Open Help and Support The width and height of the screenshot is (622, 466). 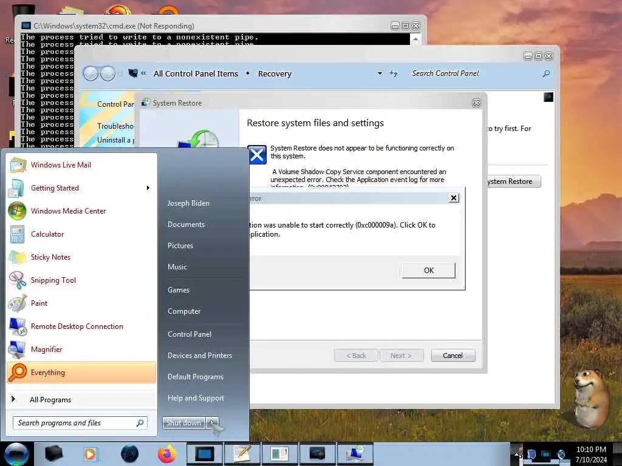pyautogui.click(x=196, y=398)
